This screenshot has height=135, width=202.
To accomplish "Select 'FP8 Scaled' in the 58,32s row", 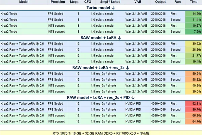I will pyautogui.click(x=56, y=80).
